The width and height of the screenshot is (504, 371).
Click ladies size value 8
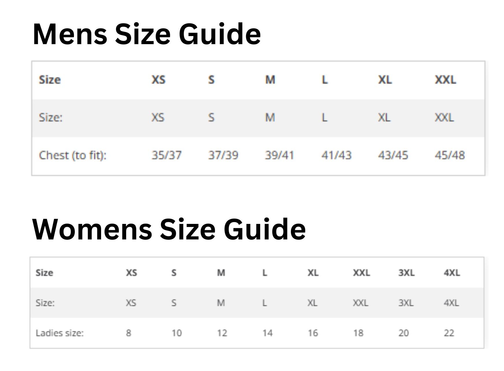pyautogui.click(x=129, y=333)
